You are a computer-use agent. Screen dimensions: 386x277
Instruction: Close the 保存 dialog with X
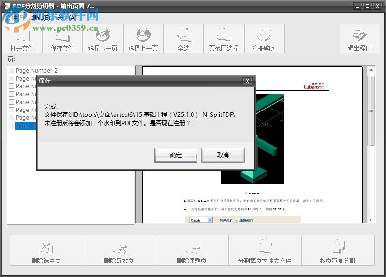point(247,81)
